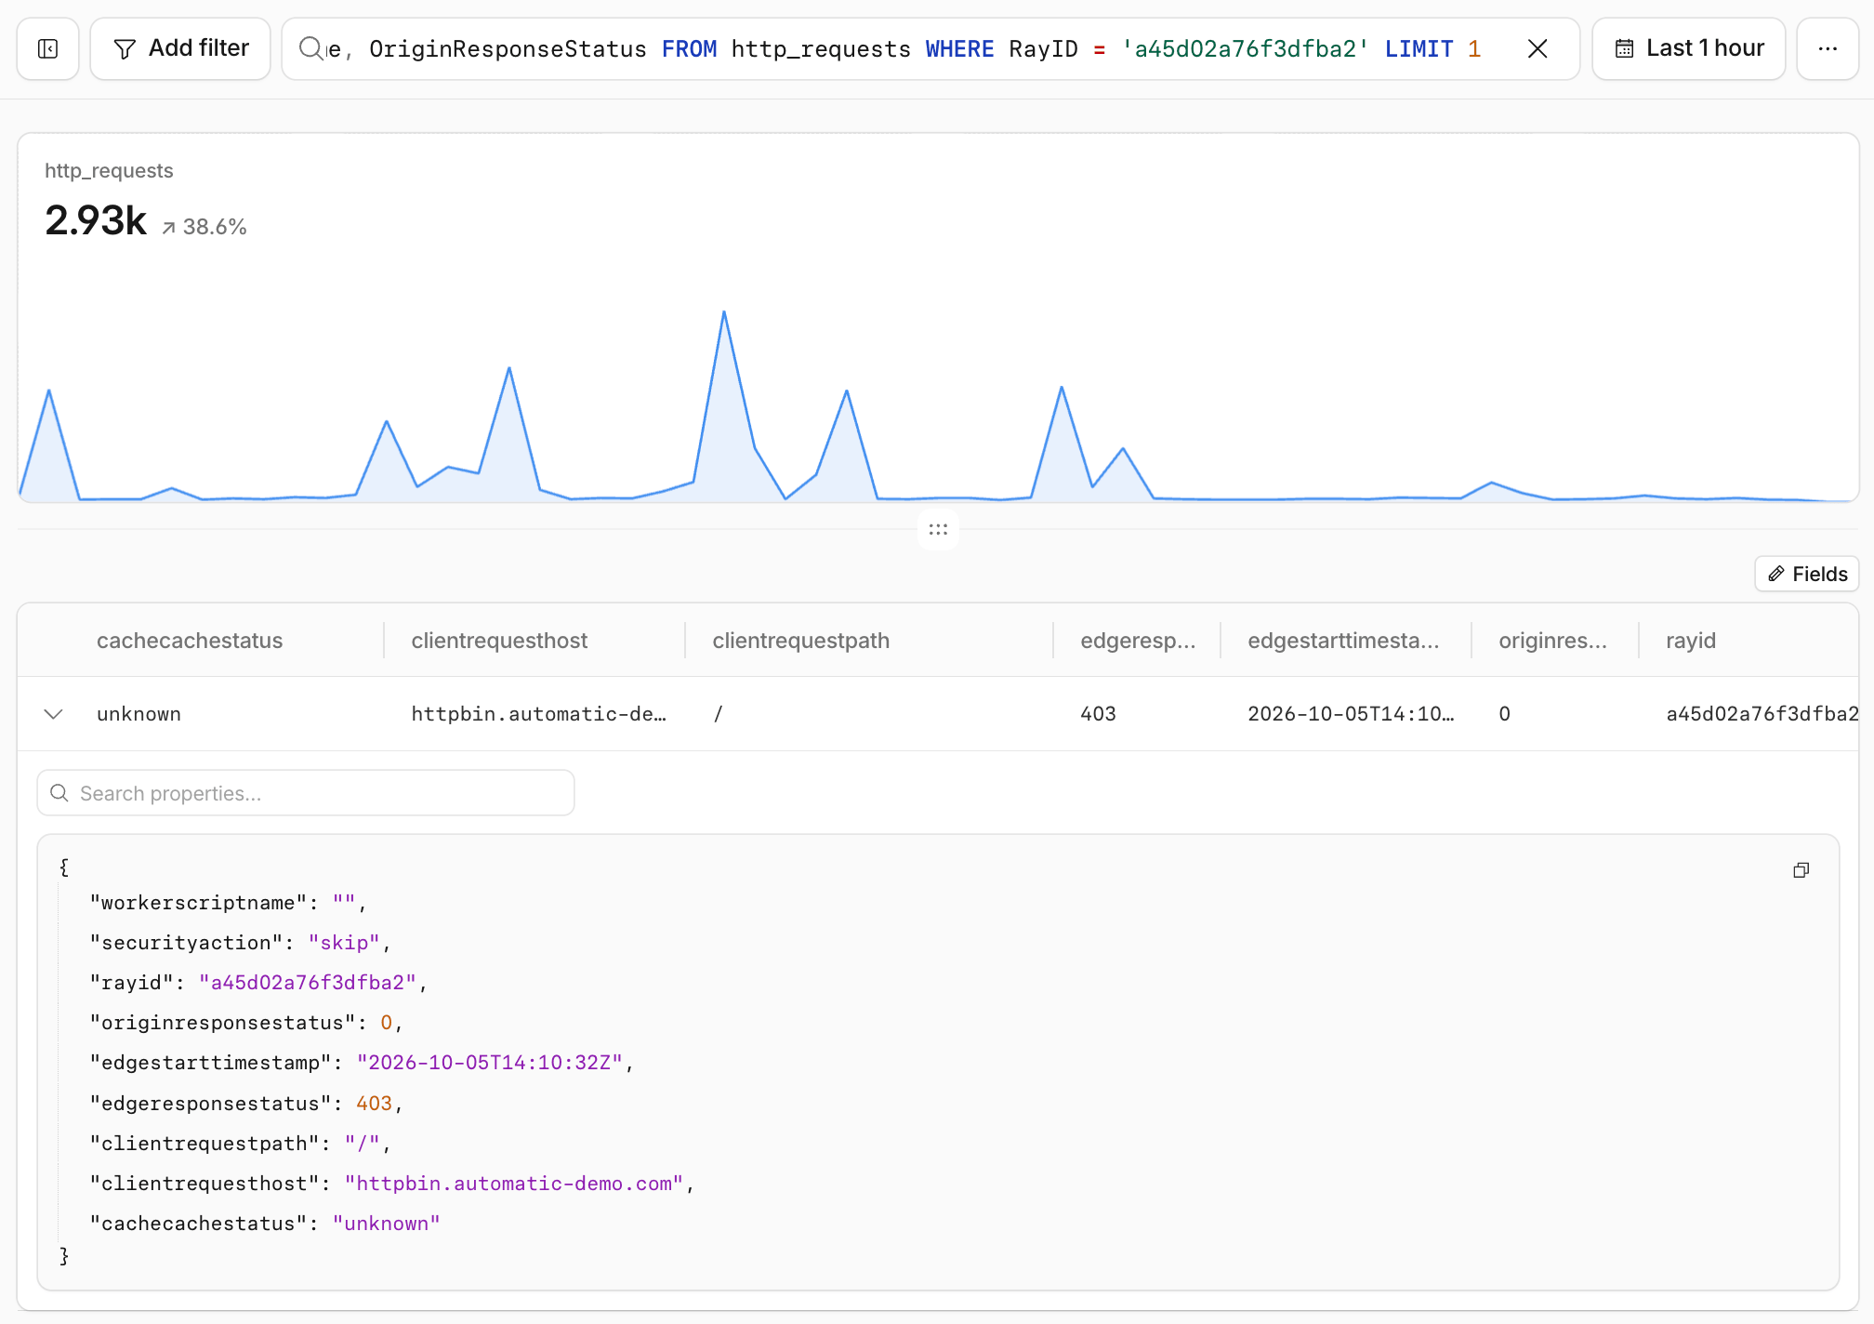The height and width of the screenshot is (1324, 1874).
Task: Click the 2.93k request count value
Action: (x=96, y=220)
